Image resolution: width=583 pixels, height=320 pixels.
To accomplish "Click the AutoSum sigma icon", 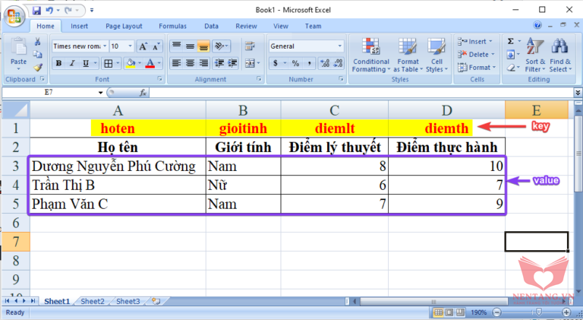I will (510, 41).
